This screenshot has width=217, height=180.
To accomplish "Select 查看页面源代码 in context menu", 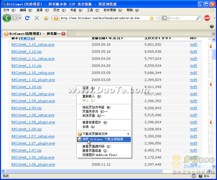I will 93,147.
